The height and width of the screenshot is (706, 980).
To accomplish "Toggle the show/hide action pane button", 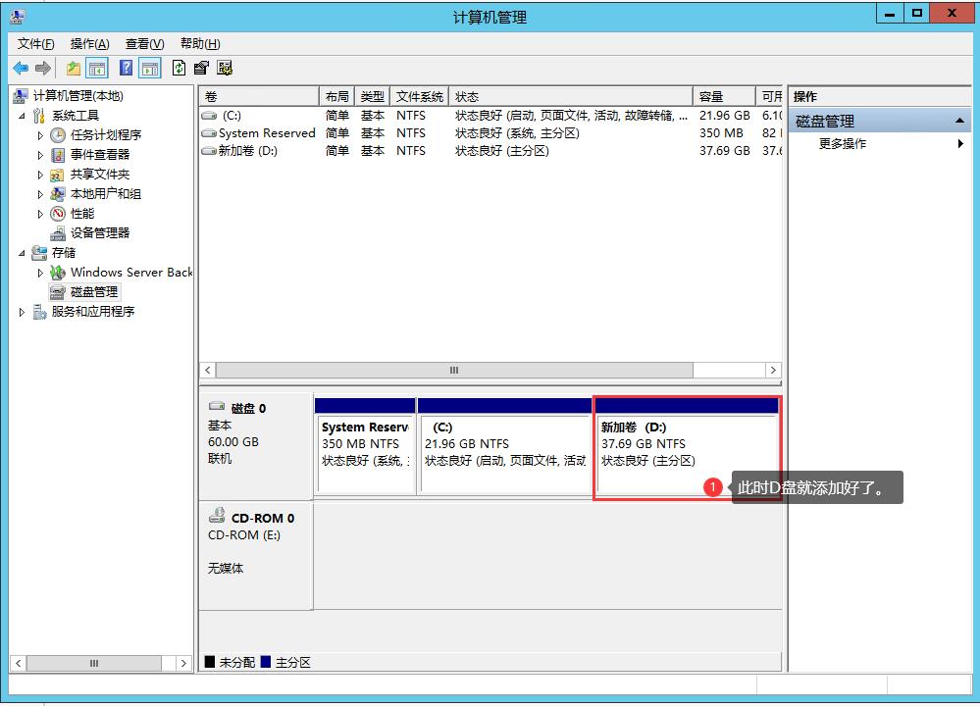I will [149, 68].
